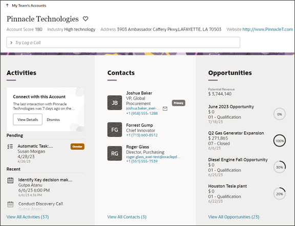The width and height of the screenshot is (295, 226).
Task: Click the My Team's Accounts breadcrumb text
Action: pos(29,6)
